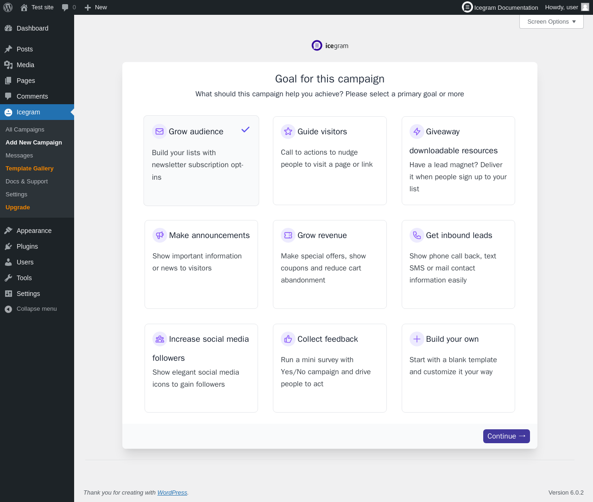
Task: Open the Howdy, user account menu
Action: 566,7
